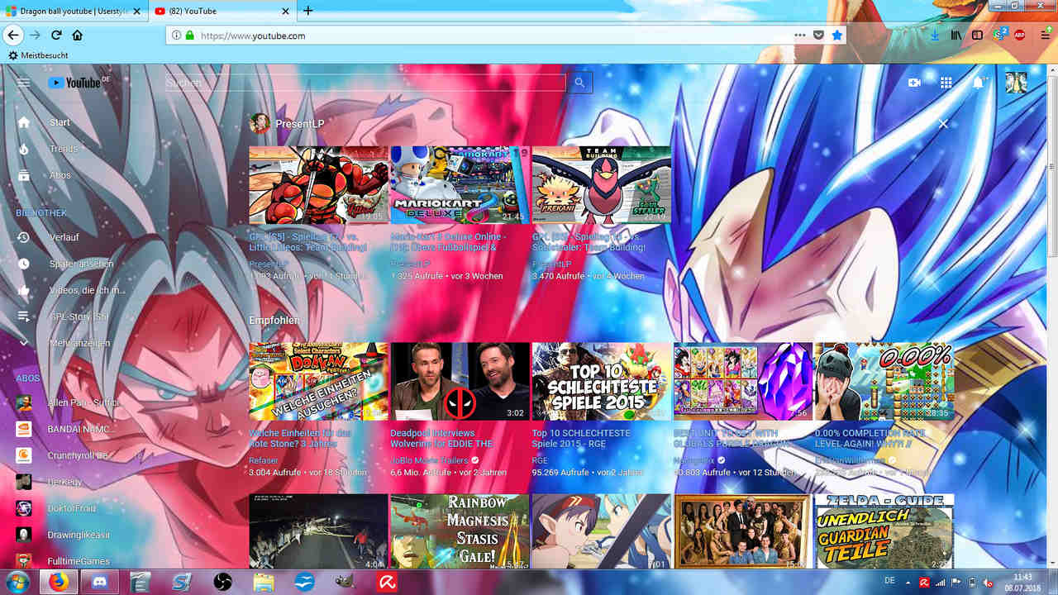Click the Firefox forward button

tap(35, 36)
